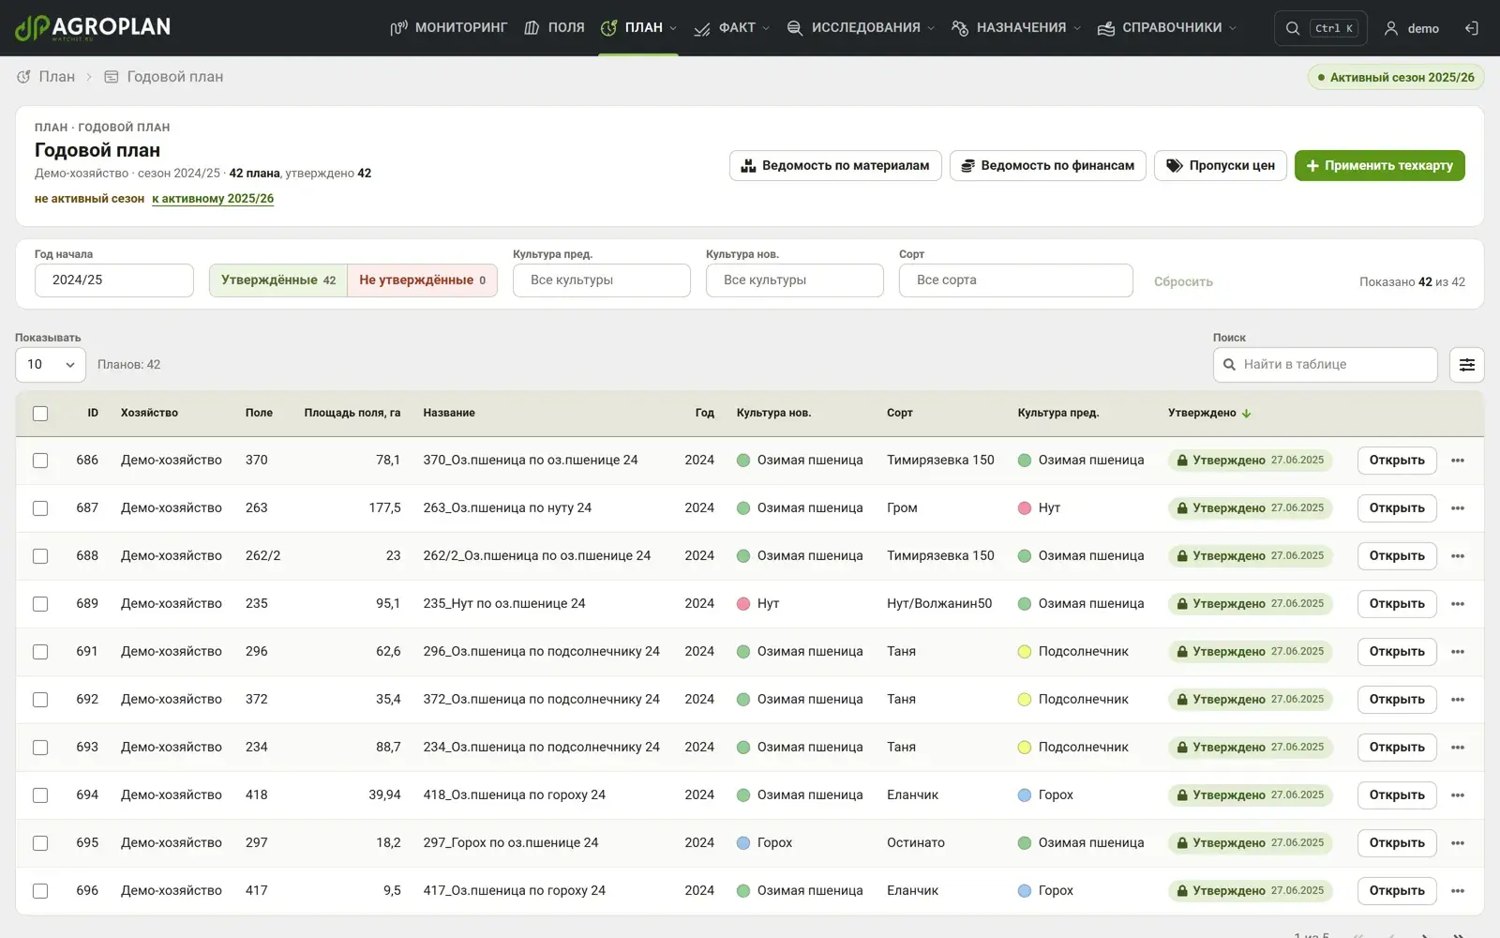Click the Найти в таблице search field
The width and height of the screenshot is (1500, 938).
pos(1325,365)
